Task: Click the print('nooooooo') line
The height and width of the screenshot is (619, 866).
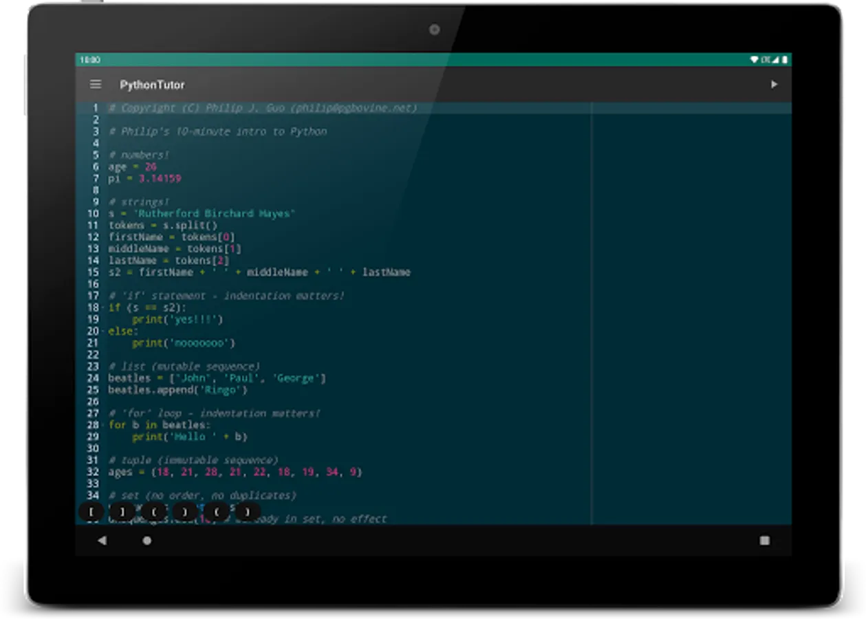Action: point(184,343)
